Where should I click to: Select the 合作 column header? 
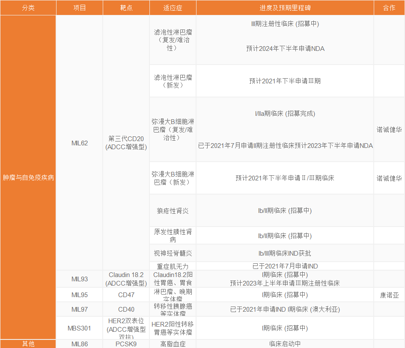(389, 8)
